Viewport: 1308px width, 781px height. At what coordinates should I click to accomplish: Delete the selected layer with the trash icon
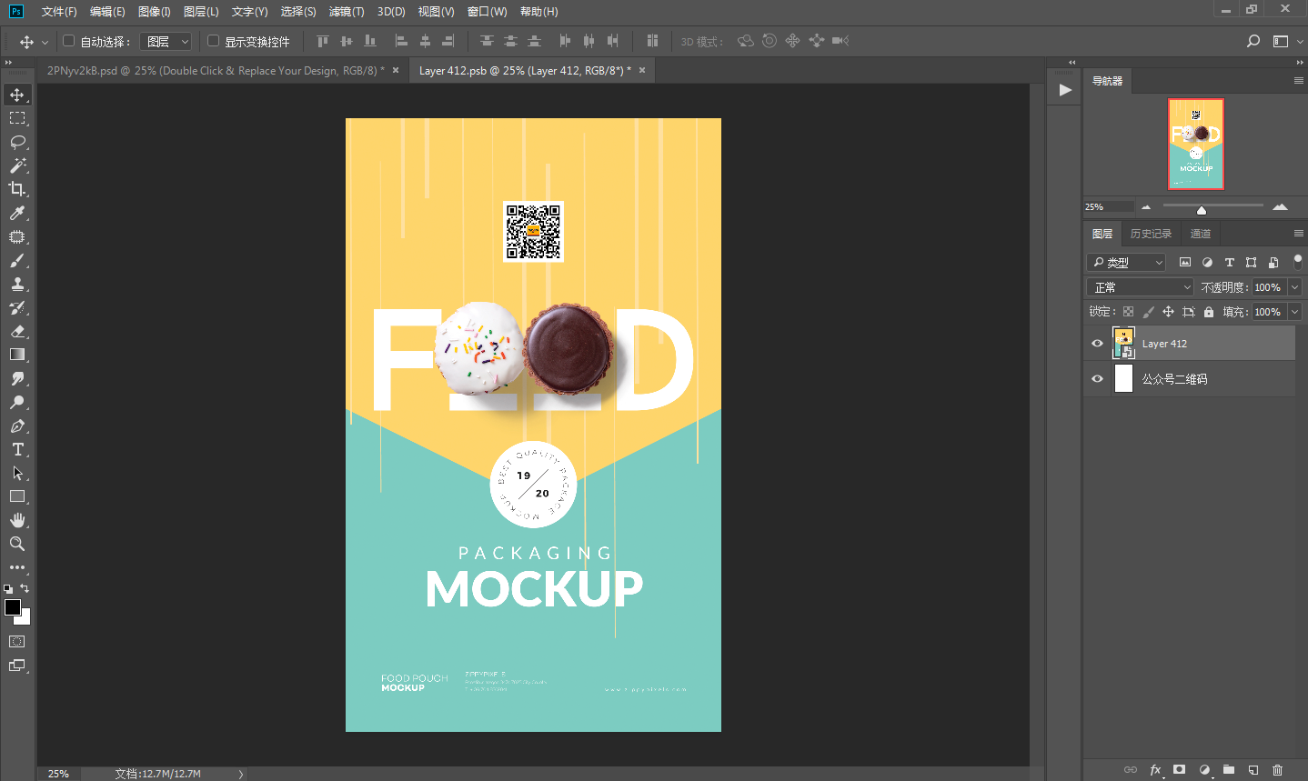1278,770
